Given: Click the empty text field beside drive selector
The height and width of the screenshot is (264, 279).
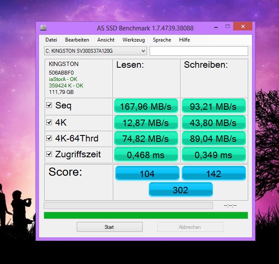Looking at the screenshot, I should tap(199, 51).
